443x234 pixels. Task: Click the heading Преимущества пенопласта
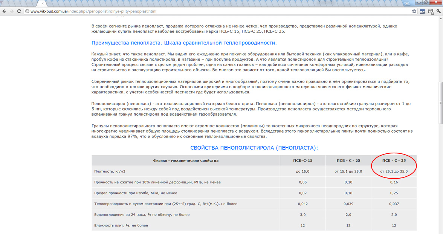tap(127, 43)
